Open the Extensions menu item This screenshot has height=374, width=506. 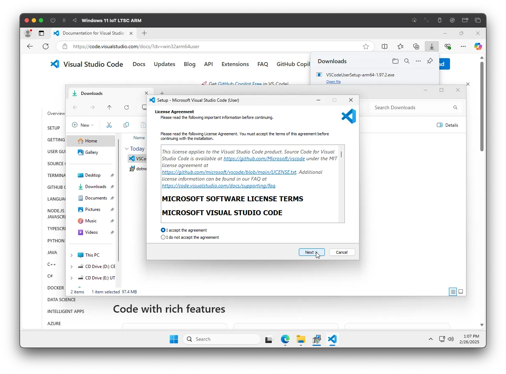(235, 64)
